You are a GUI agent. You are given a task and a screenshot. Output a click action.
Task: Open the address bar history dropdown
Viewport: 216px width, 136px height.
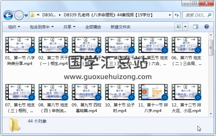(170, 15)
